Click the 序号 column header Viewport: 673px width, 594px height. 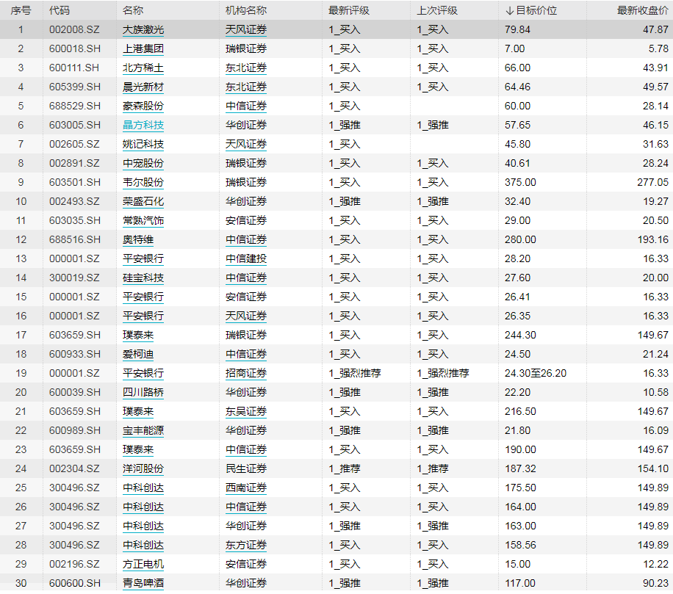pyautogui.click(x=21, y=10)
